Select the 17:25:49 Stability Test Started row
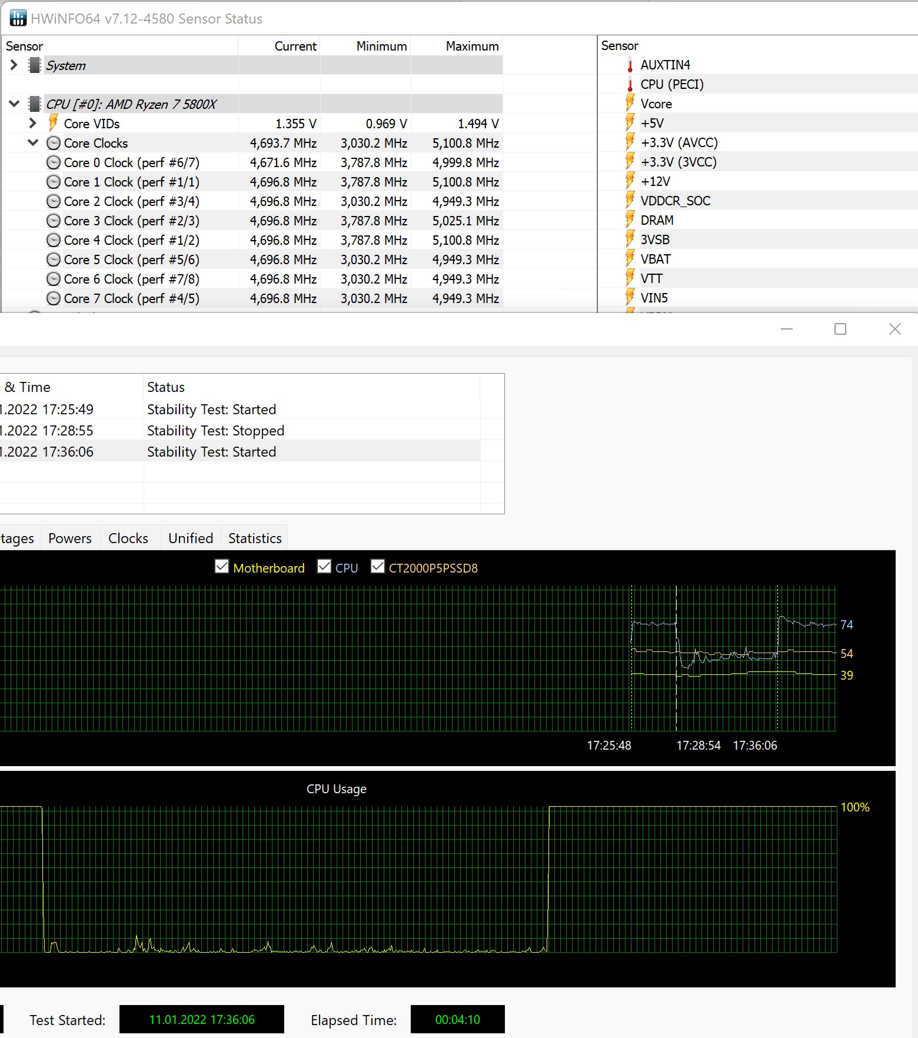 click(240, 410)
